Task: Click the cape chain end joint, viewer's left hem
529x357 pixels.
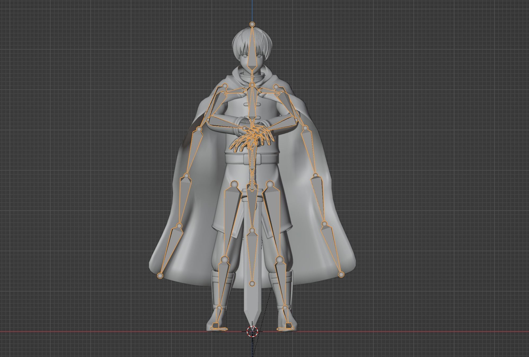Action: [160, 276]
